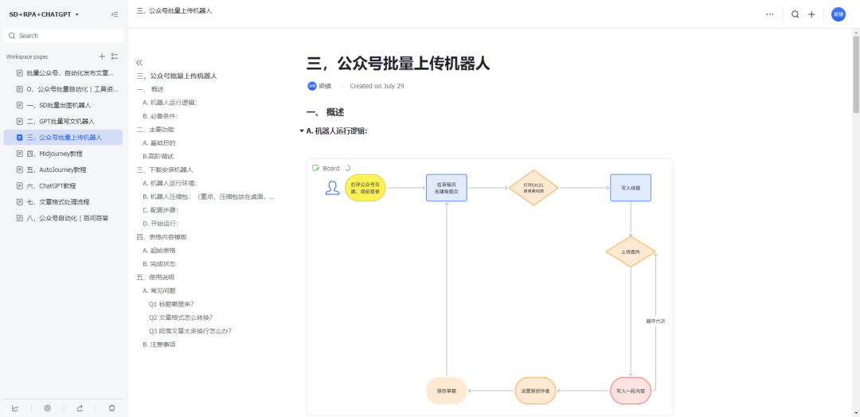Open the trash icon in sidebar footer
This screenshot has height=417, width=860.
[x=112, y=407]
